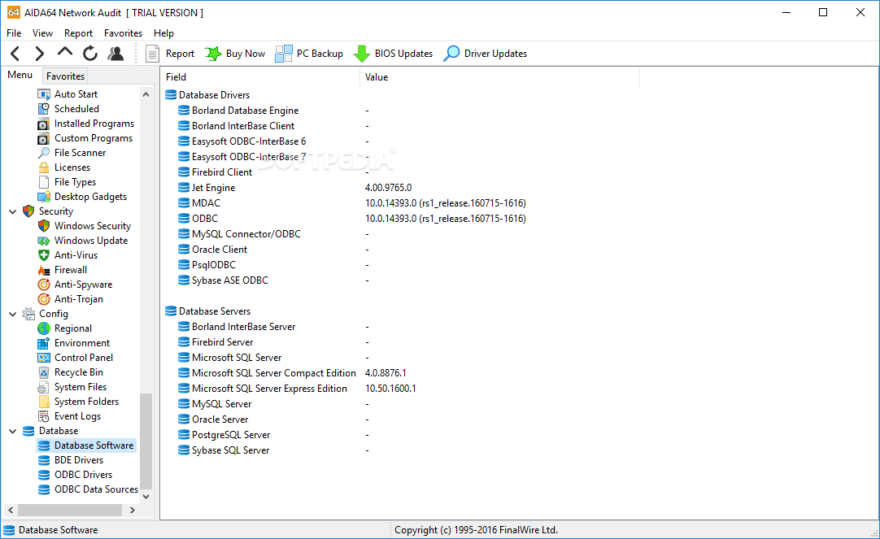Click the sidebar horizontal scroll right arrow
Viewport: 880px width, 539px height.
133,510
